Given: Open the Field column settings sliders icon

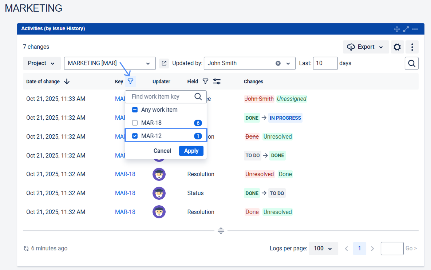Looking at the screenshot, I should [217, 82].
